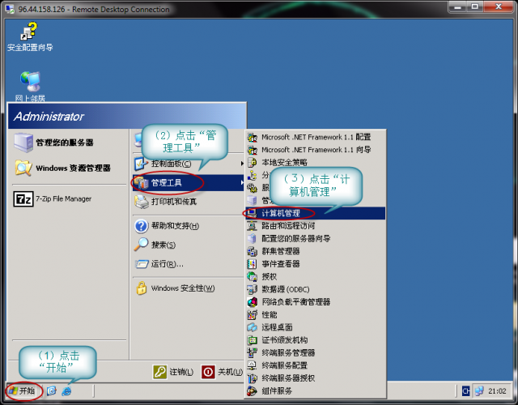
Task: Click the 网络负载平衡管理器 icon
Action: coord(252,302)
